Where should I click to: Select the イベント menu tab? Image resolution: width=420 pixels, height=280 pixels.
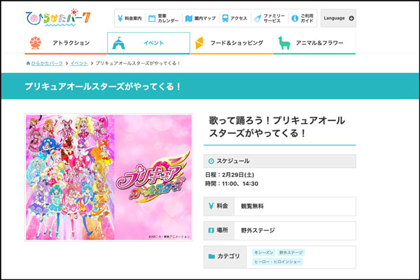pos(148,43)
